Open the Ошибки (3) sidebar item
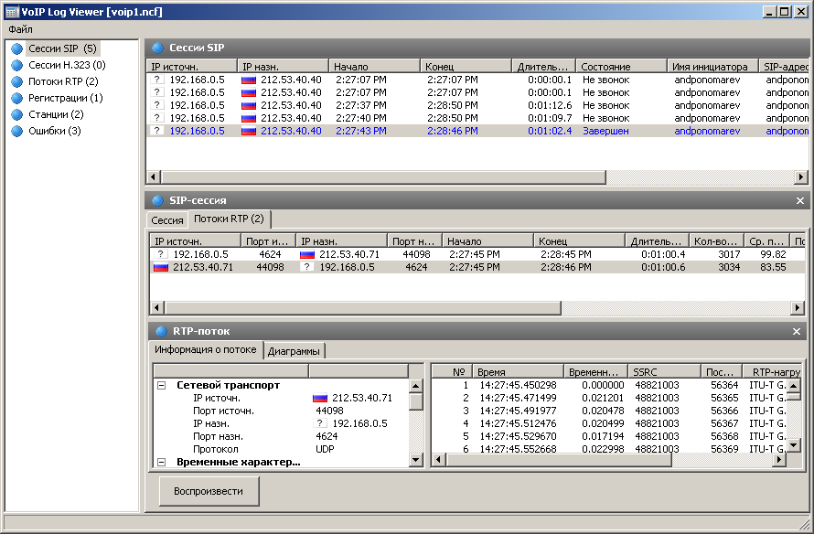The width and height of the screenshot is (814, 534). (x=55, y=132)
